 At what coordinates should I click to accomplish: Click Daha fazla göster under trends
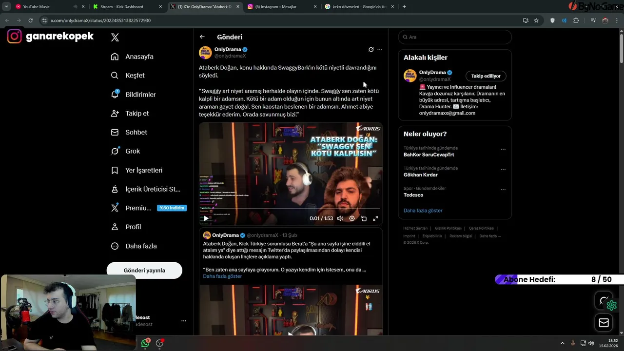point(423,211)
